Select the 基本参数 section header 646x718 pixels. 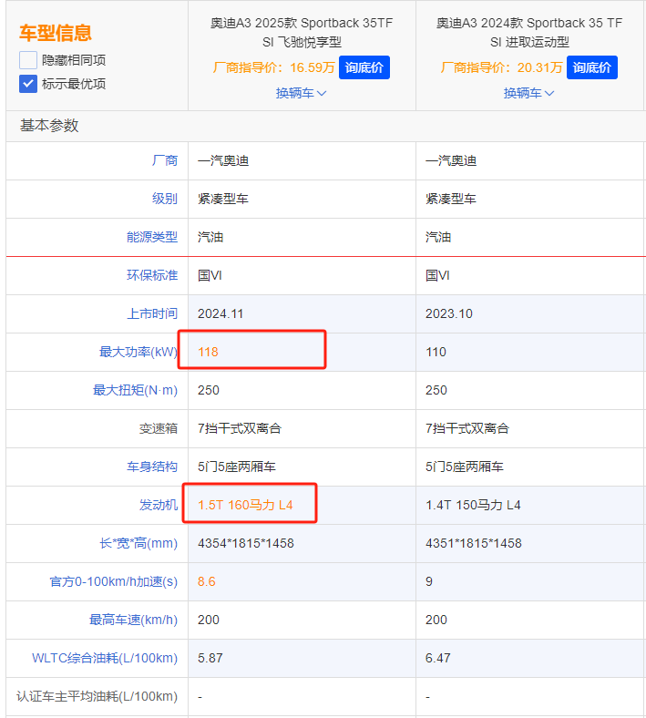coord(49,126)
